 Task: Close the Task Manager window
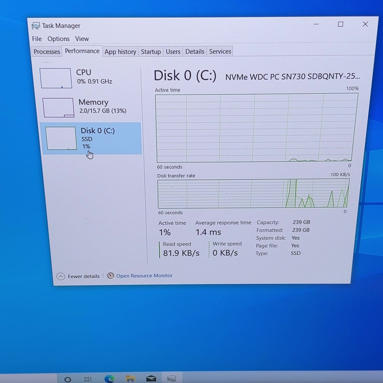tap(365, 24)
